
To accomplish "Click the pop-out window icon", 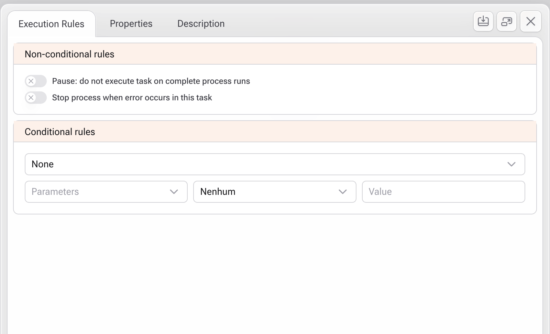I will (x=506, y=21).
